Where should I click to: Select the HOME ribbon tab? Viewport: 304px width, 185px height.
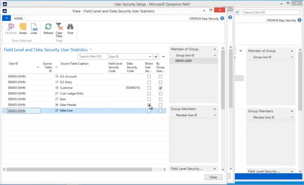click(x=18, y=18)
